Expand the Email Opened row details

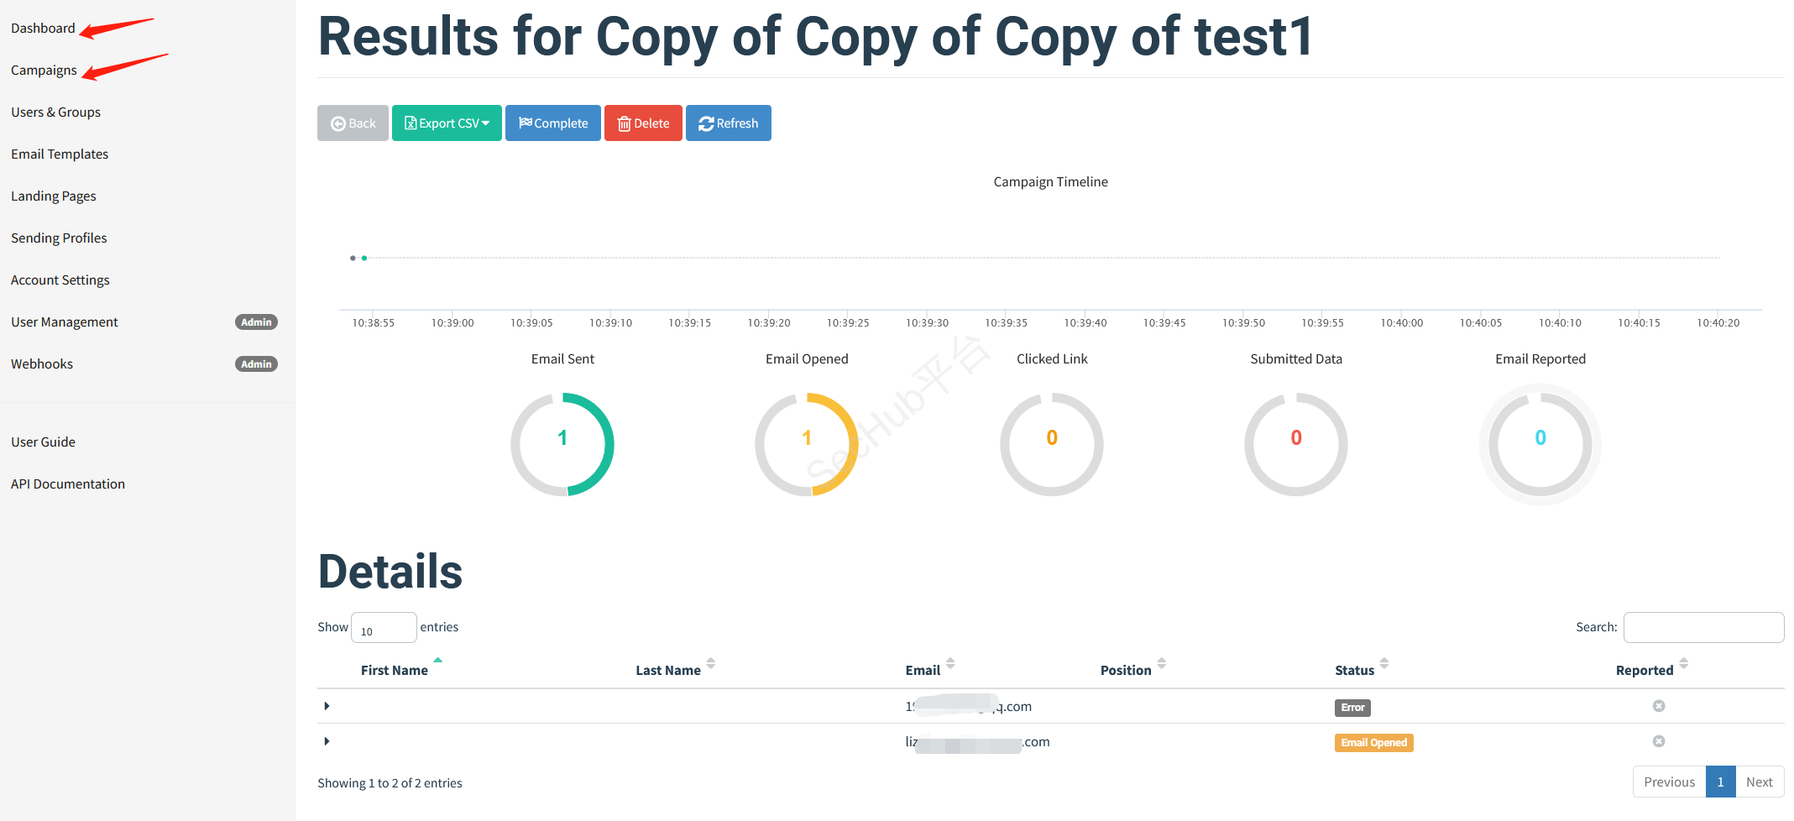327,741
